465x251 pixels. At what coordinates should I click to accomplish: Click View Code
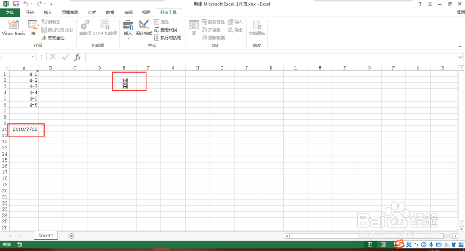click(x=166, y=30)
